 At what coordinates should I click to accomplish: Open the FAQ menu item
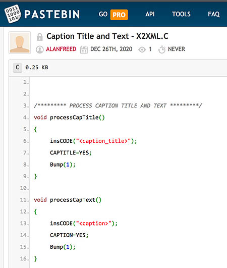(214, 14)
